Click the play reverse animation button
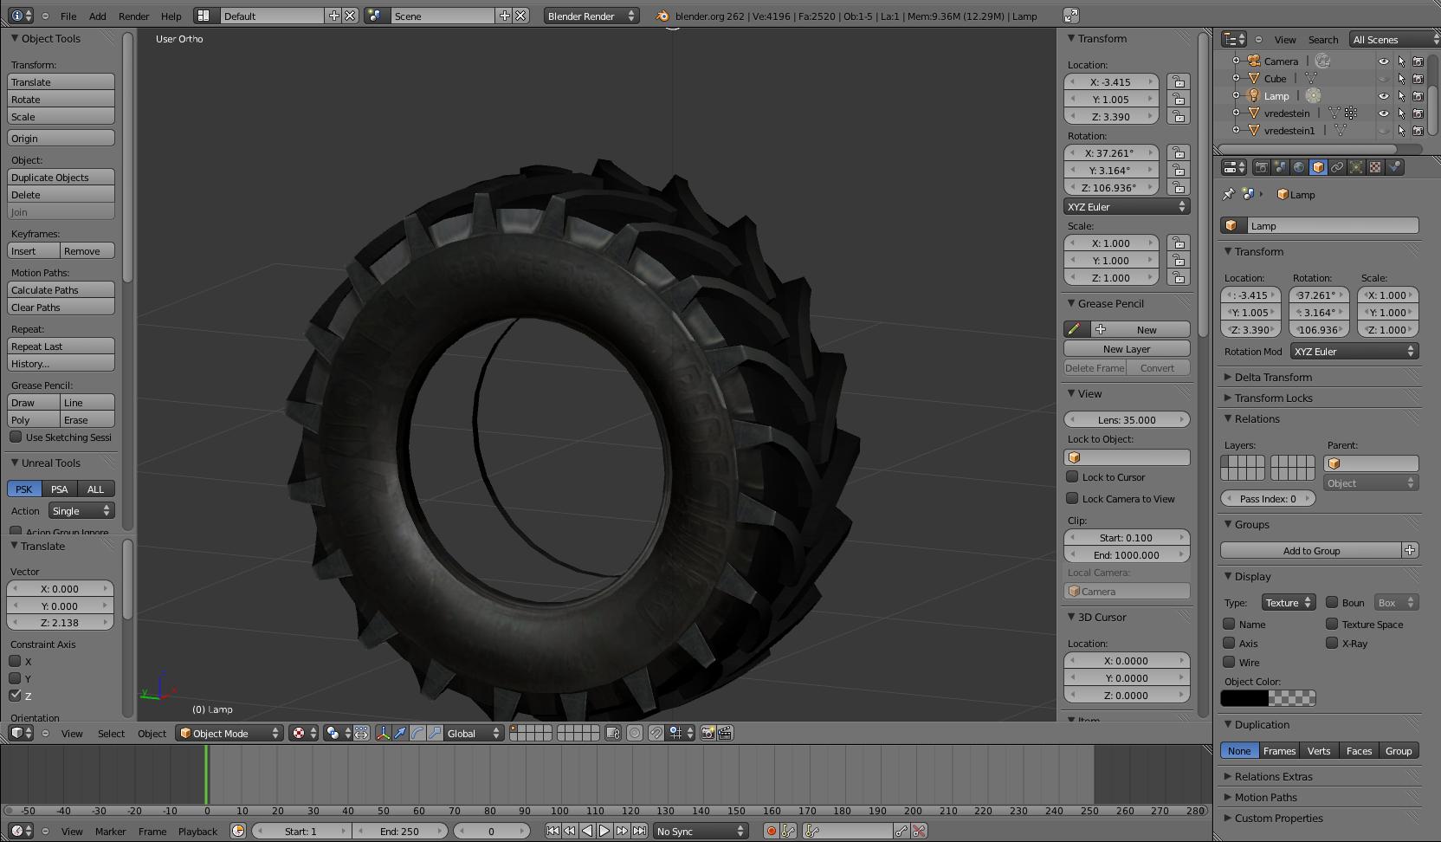Image resolution: width=1441 pixels, height=842 pixels. [x=587, y=831]
